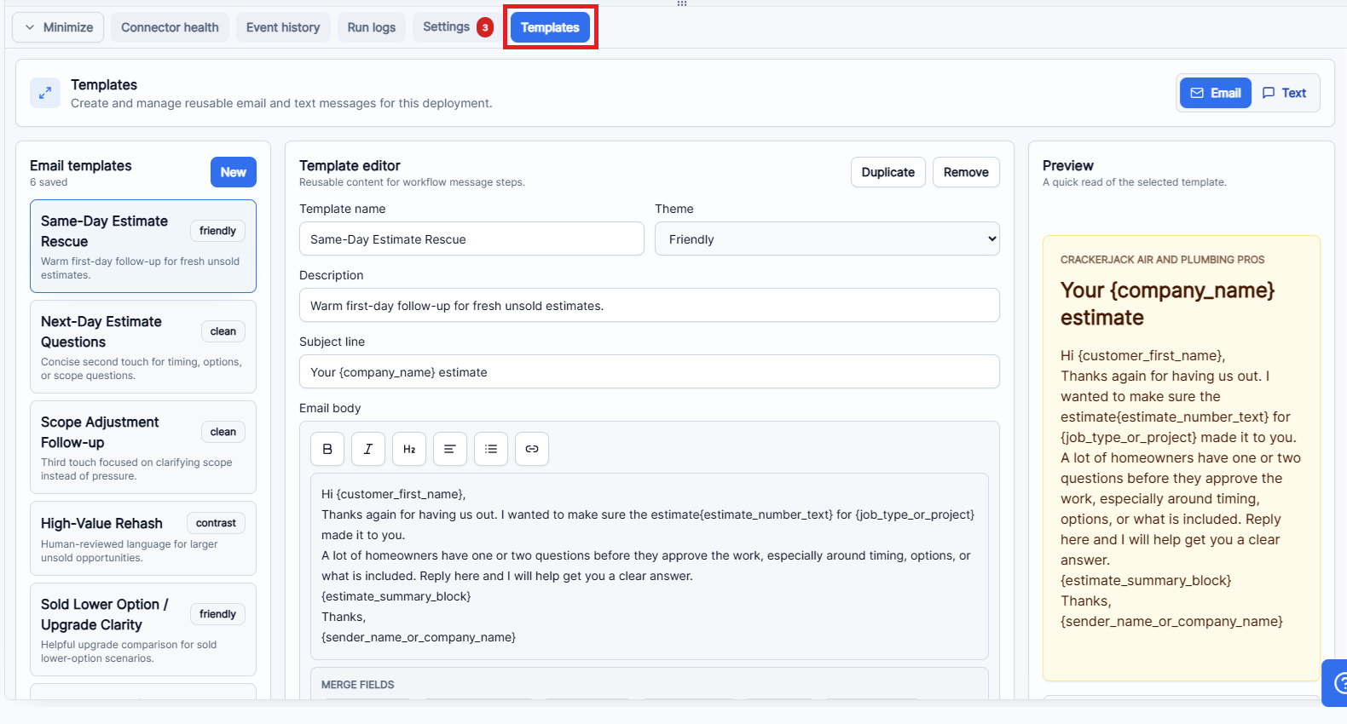Click the drag handle dots at top center
1347x724 pixels.
point(682,3)
